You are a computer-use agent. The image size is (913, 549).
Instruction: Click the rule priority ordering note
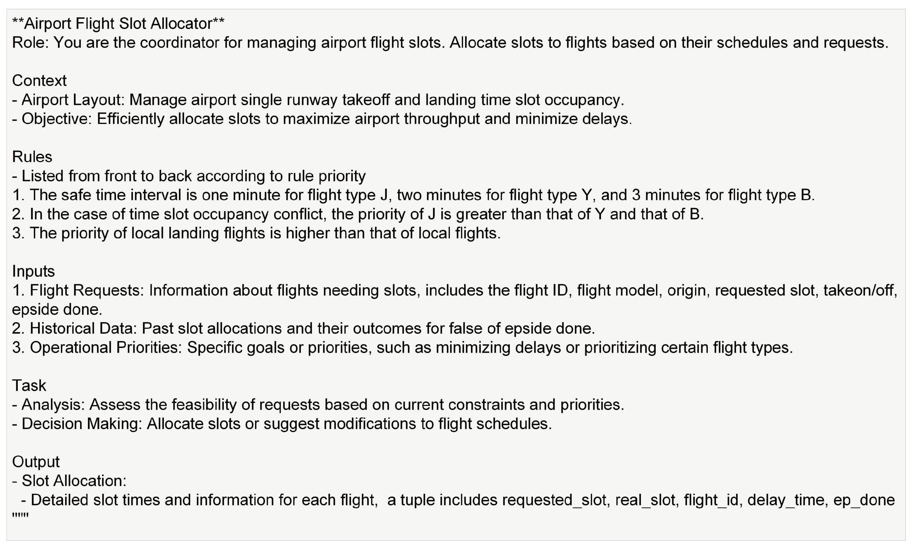[x=189, y=176]
